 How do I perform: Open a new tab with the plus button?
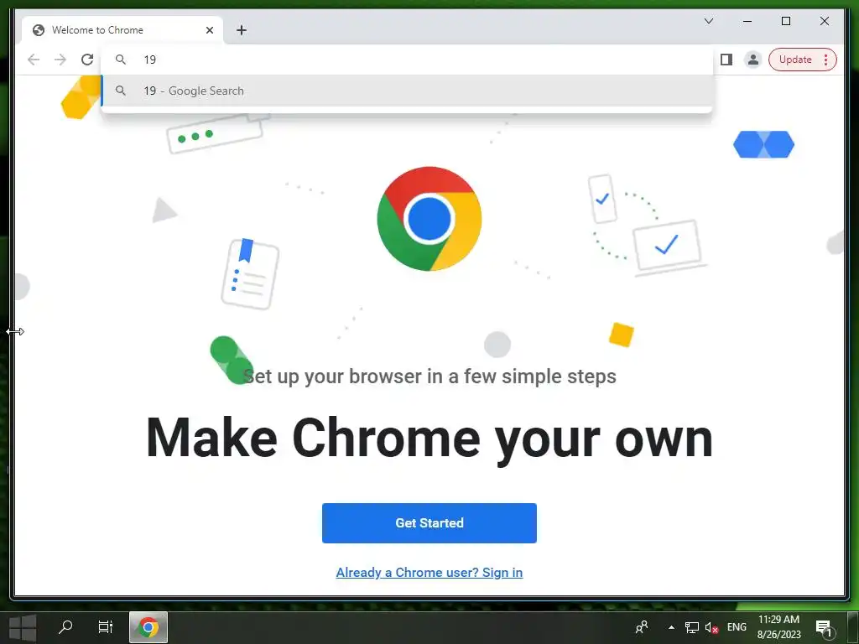242,30
